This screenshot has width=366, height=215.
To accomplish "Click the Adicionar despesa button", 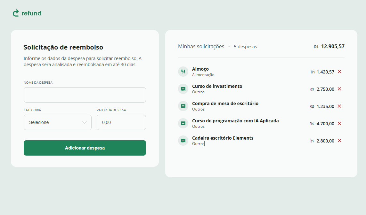I will point(85,148).
